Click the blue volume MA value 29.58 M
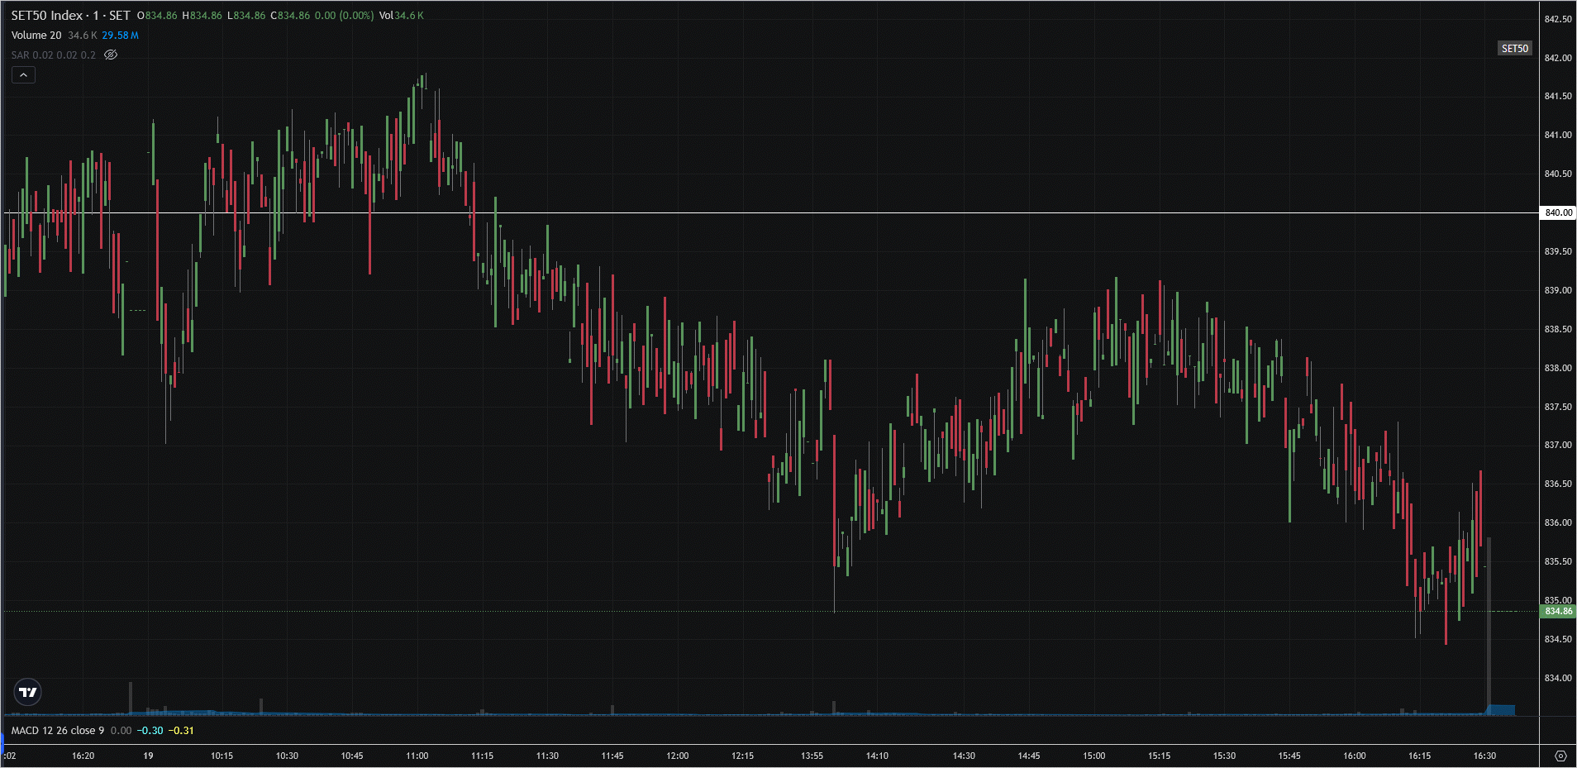 (120, 35)
